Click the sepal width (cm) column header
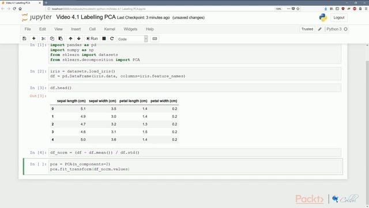Image resolution: width=369 pixels, height=208 pixels. pyautogui.click(x=103, y=101)
